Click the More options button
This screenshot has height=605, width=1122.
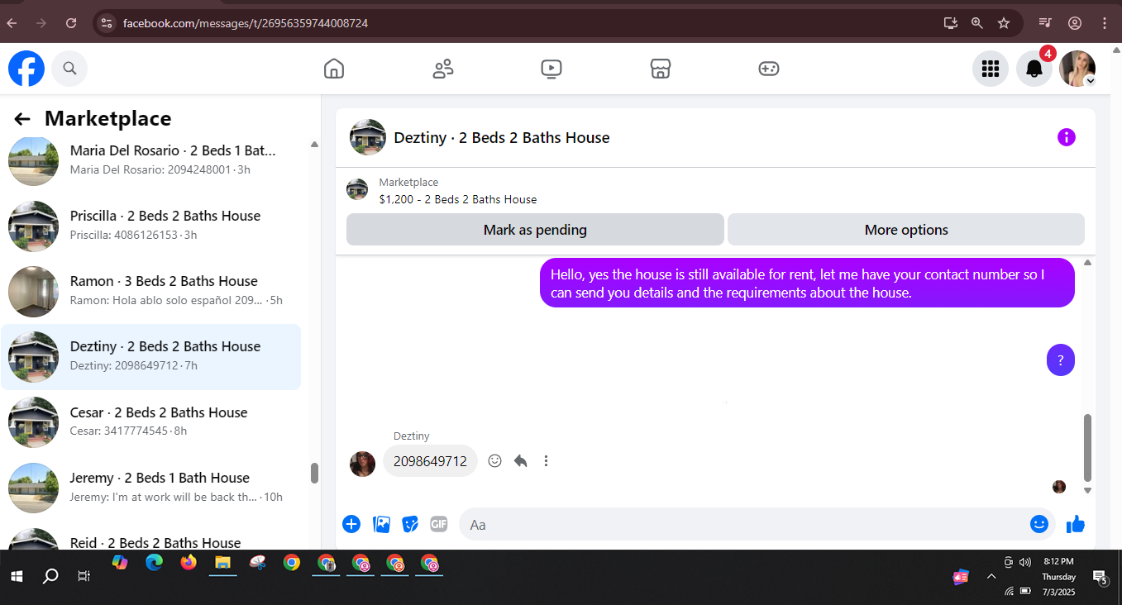pos(906,230)
